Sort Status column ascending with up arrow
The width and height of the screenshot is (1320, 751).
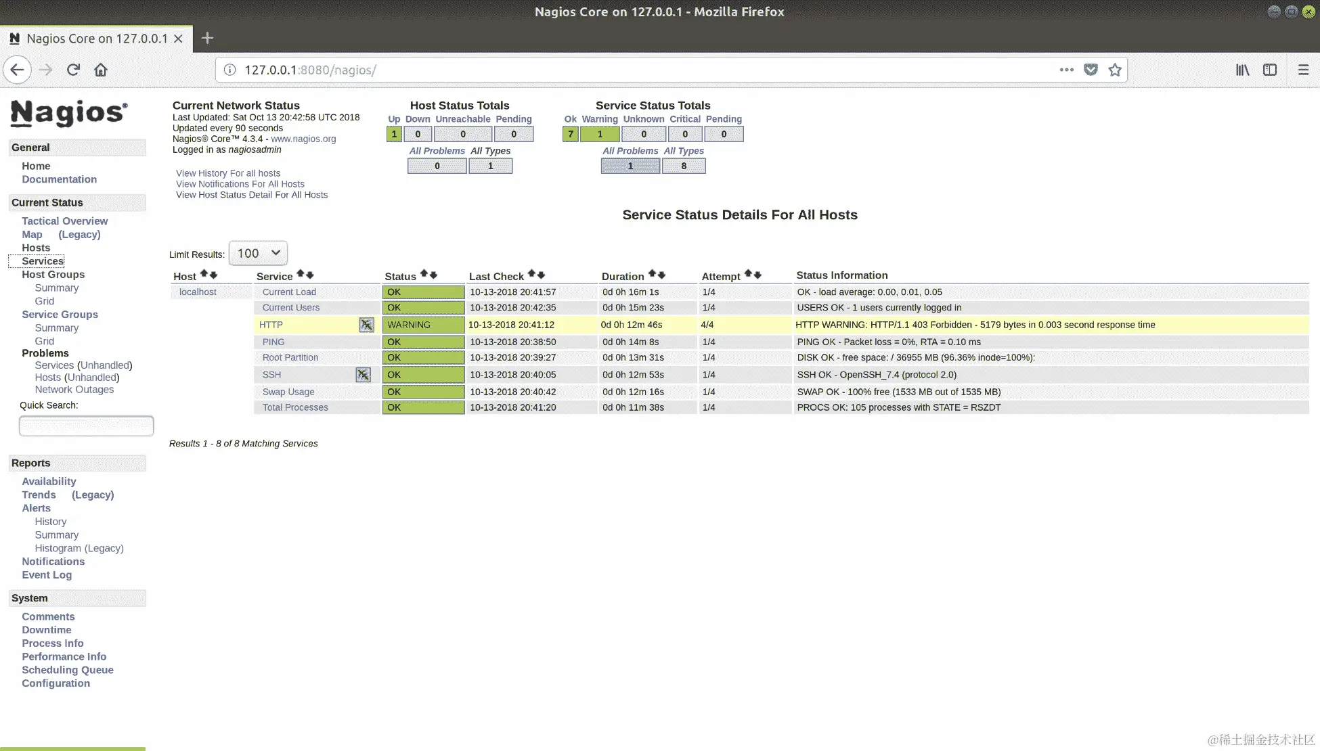click(x=424, y=274)
